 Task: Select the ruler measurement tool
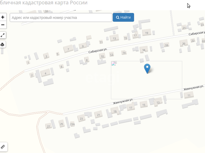tap(3, 147)
